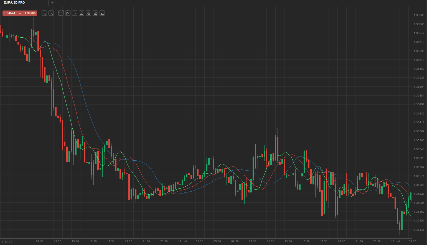Click the 1.35688 price axis label
427x245 pixels.
point(419,15)
